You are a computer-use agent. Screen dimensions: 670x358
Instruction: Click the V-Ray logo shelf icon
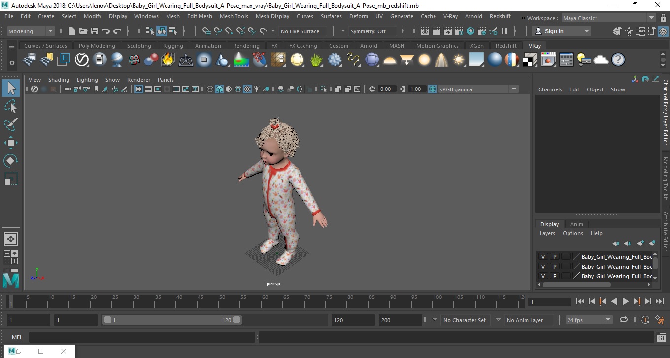(x=81, y=60)
